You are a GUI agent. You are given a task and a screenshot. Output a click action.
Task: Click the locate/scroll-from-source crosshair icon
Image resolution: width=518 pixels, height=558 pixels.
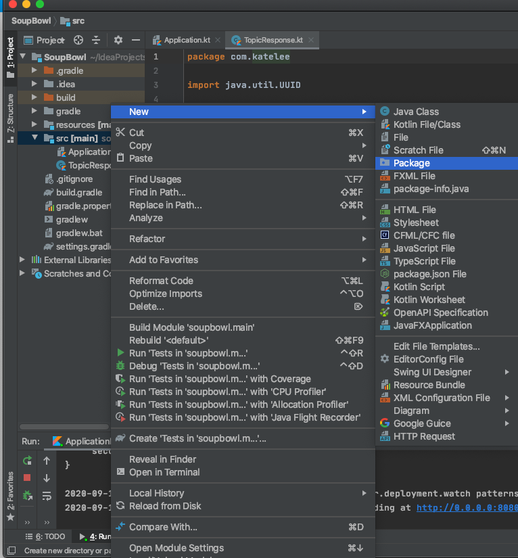coord(78,40)
